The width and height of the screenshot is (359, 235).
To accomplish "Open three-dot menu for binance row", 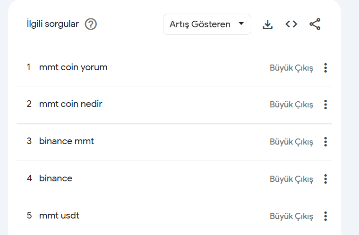I will pos(325,179).
